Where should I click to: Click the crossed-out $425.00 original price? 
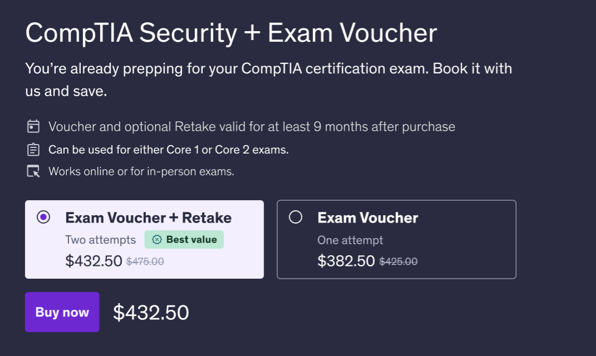398,261
